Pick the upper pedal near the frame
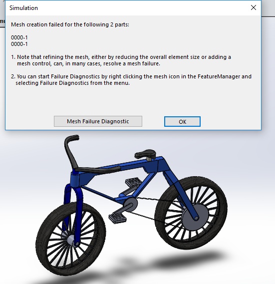This screenshot has width=275, height=284. click(x=133, y=181)
